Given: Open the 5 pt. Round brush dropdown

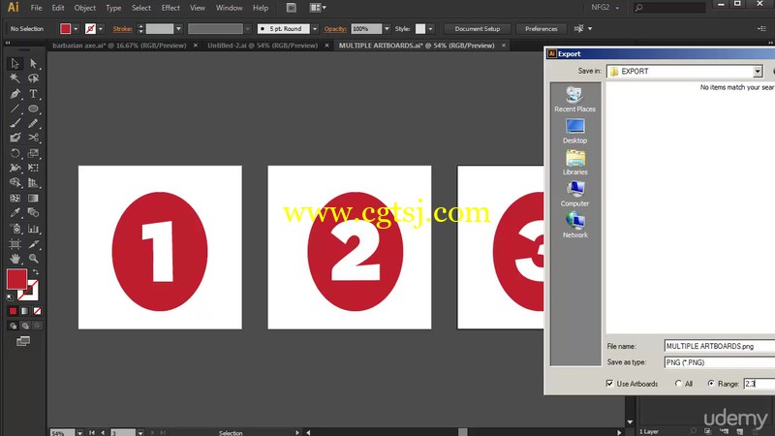Looking at the screenshot, I should click(314, 29).
